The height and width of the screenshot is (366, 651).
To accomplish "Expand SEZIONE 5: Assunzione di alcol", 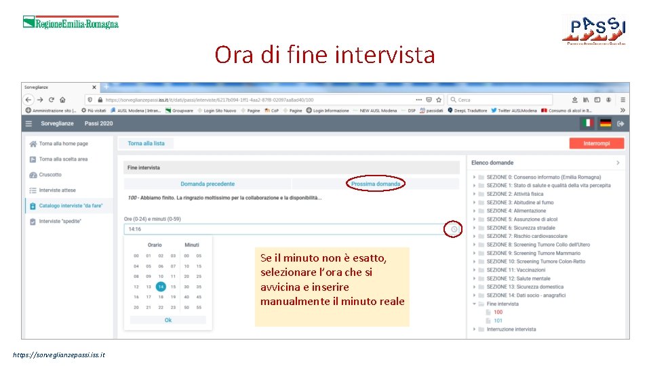I will click(x=474, y=219).
